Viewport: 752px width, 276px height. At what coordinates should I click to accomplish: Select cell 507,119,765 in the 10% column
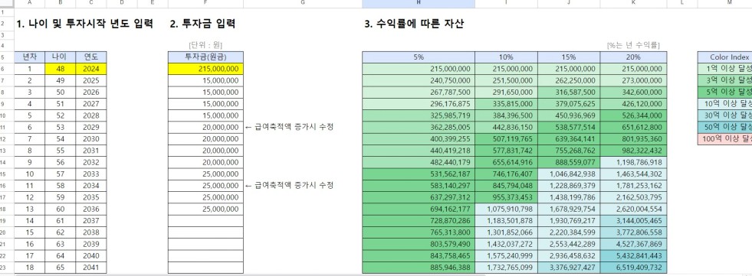[506, 138]
